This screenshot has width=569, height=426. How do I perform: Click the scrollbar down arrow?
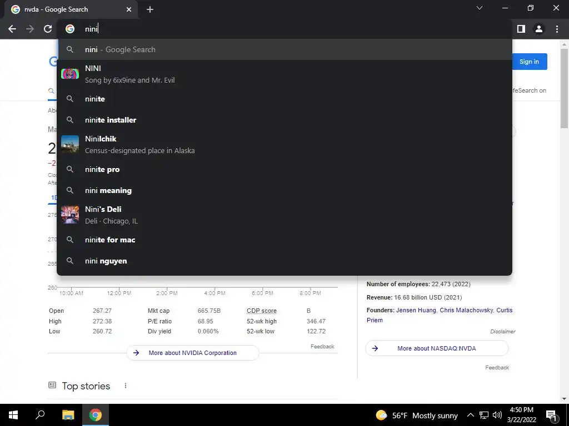tap(564, 399)
